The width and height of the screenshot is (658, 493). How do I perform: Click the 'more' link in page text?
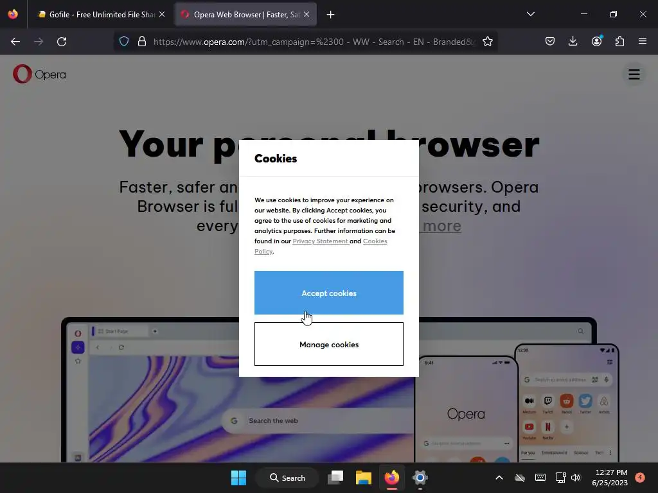tap(441, 226)
